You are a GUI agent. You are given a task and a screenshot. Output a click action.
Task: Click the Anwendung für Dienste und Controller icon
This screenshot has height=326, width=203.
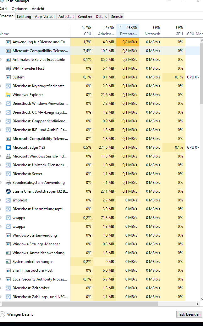[x=8, y=42]
